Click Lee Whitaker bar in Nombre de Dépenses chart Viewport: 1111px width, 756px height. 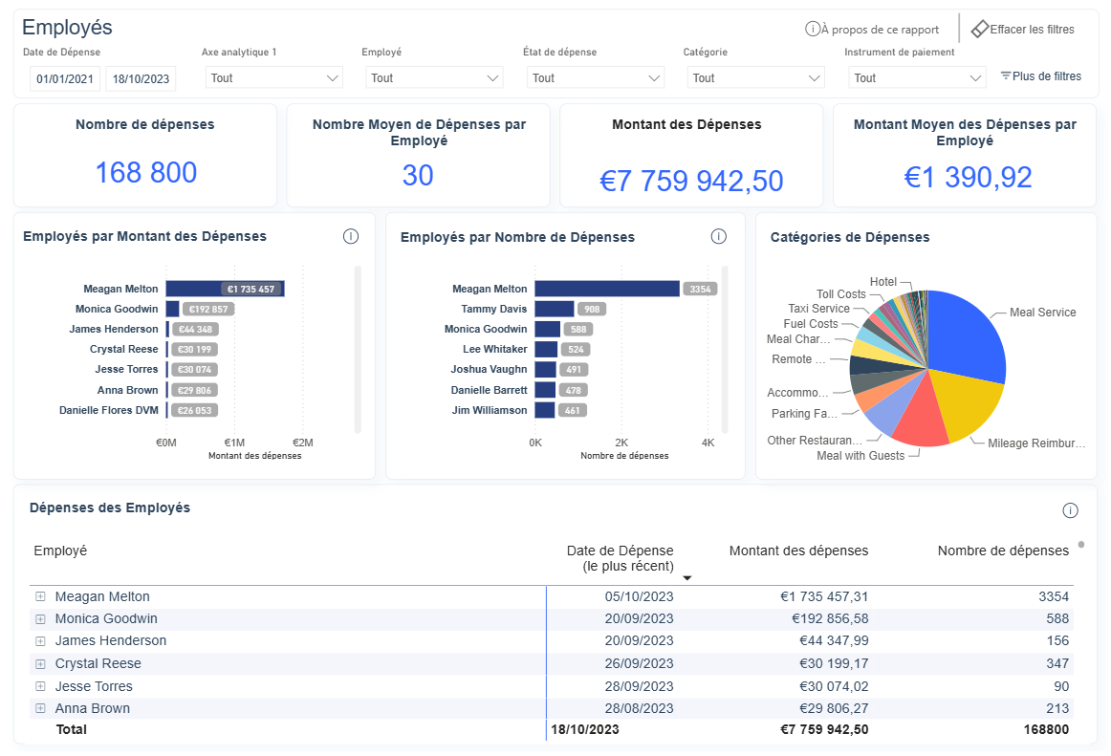546,349
